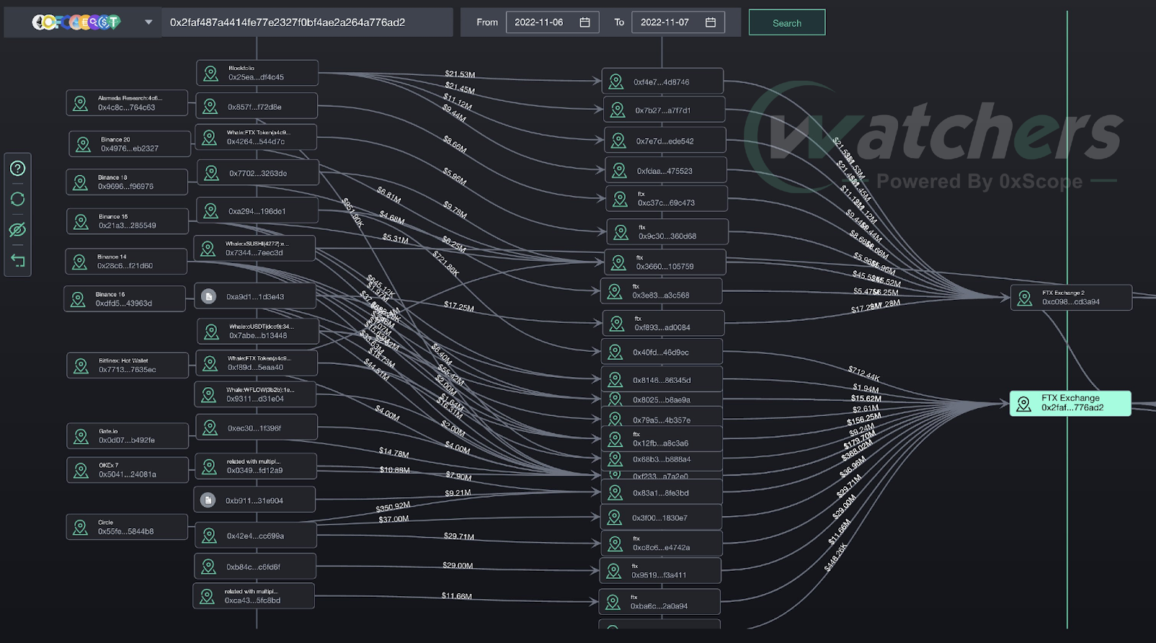This screenshot has width=1156, height=643.
Task: Select the related node 0x0349...fd12a9
Action: [x=256, y=466]
